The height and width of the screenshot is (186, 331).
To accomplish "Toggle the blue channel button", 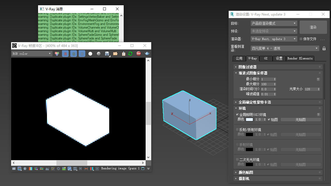I will point(82,54).
